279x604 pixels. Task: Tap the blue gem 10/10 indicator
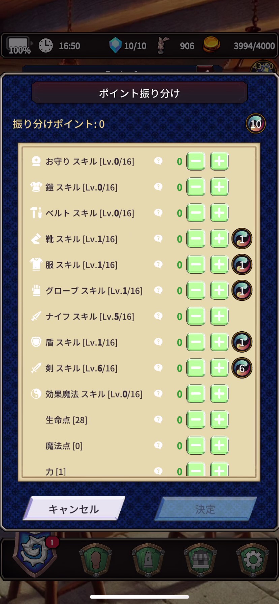tap(115, 45)
